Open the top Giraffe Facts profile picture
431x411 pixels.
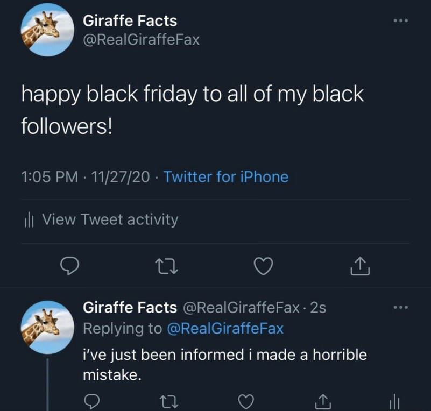pyautogui.click(x=47, y=30)
